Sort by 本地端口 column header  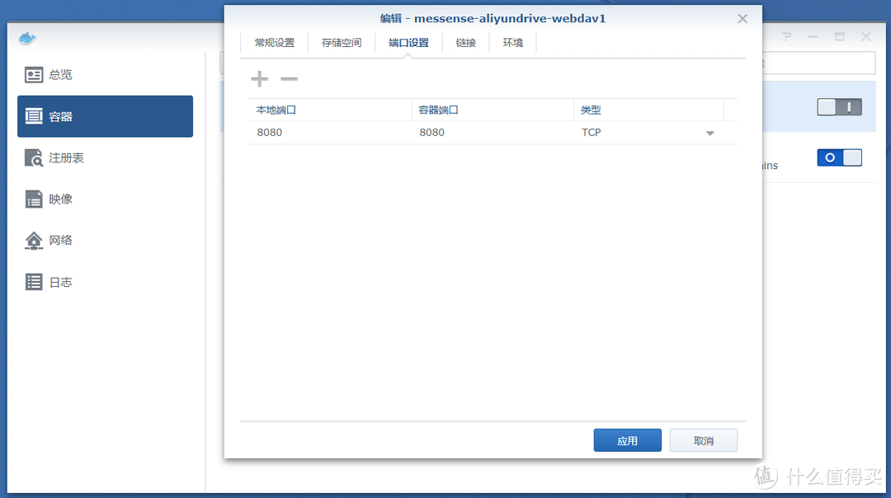coord(330,110)
